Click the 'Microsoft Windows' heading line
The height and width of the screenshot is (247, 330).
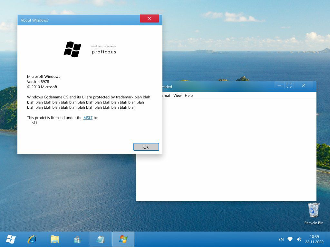44,77
